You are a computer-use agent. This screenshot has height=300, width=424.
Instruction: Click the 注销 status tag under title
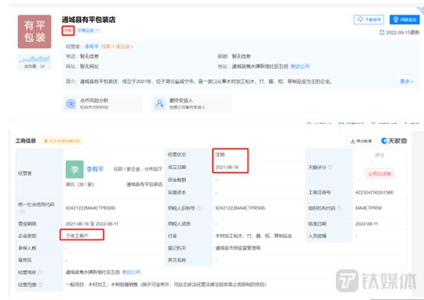coord(68,31)
